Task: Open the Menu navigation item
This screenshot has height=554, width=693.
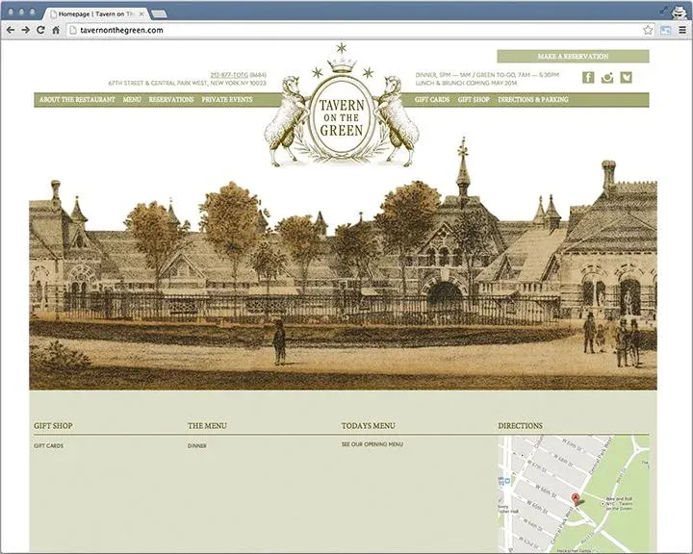Action: coord(132,100)
